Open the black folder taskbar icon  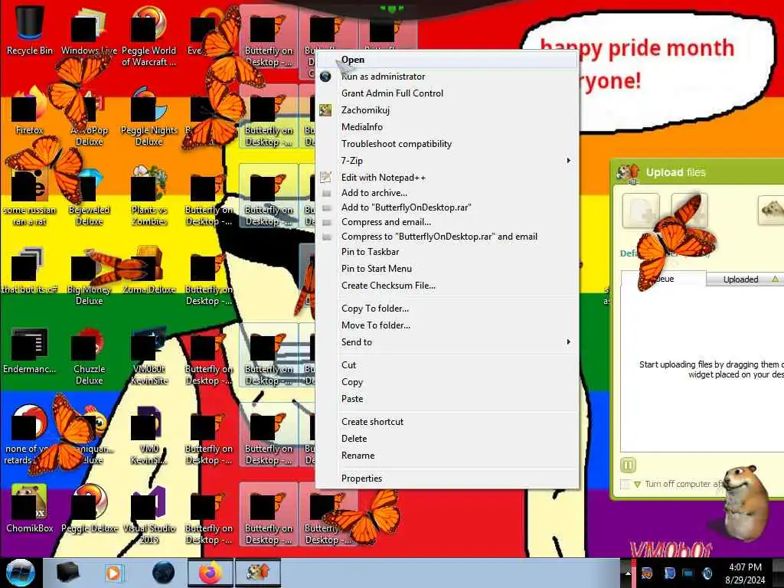(x=67, y=573)
